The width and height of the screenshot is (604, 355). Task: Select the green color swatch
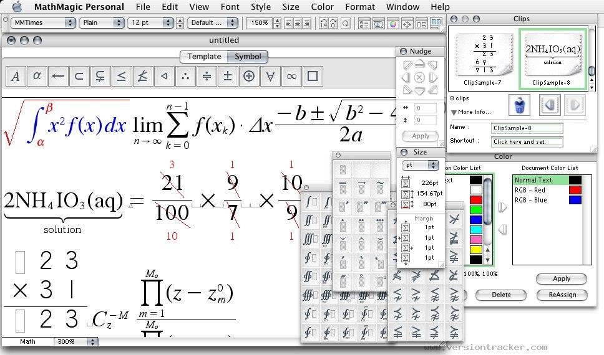pyautogui.click(x=476, y=210)
